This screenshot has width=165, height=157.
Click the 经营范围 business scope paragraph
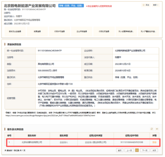97,98
